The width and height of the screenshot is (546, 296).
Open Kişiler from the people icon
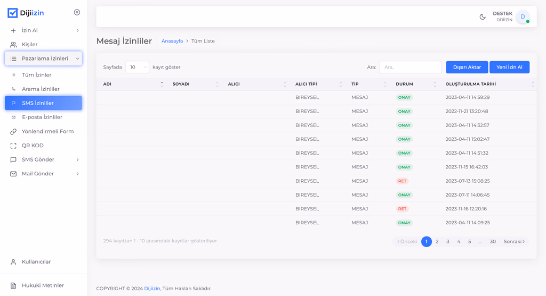click(13, 45)
